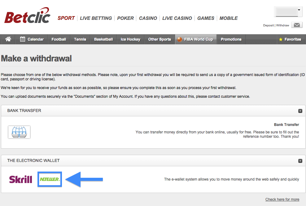This screenshot has height=206, width=306.
Task: Select the Skrill wallet logo
Action: (x=21, y=179)
